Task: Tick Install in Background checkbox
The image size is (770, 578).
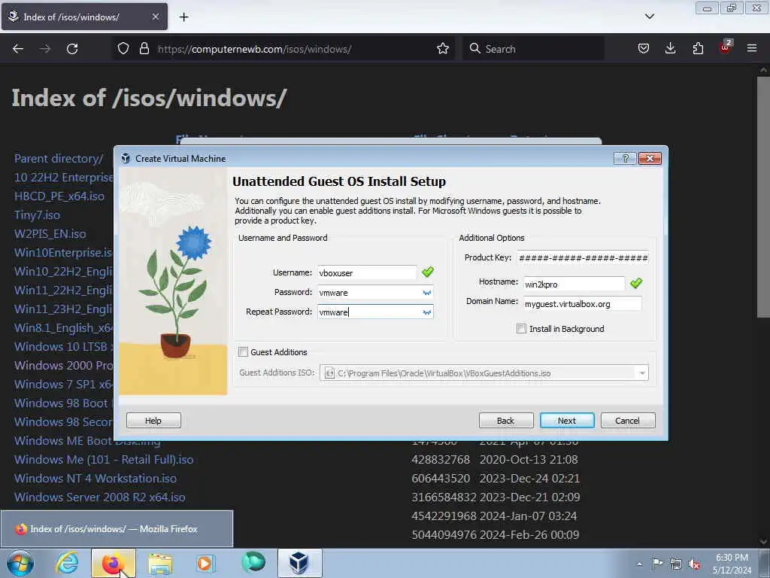Action: [522, 329]
